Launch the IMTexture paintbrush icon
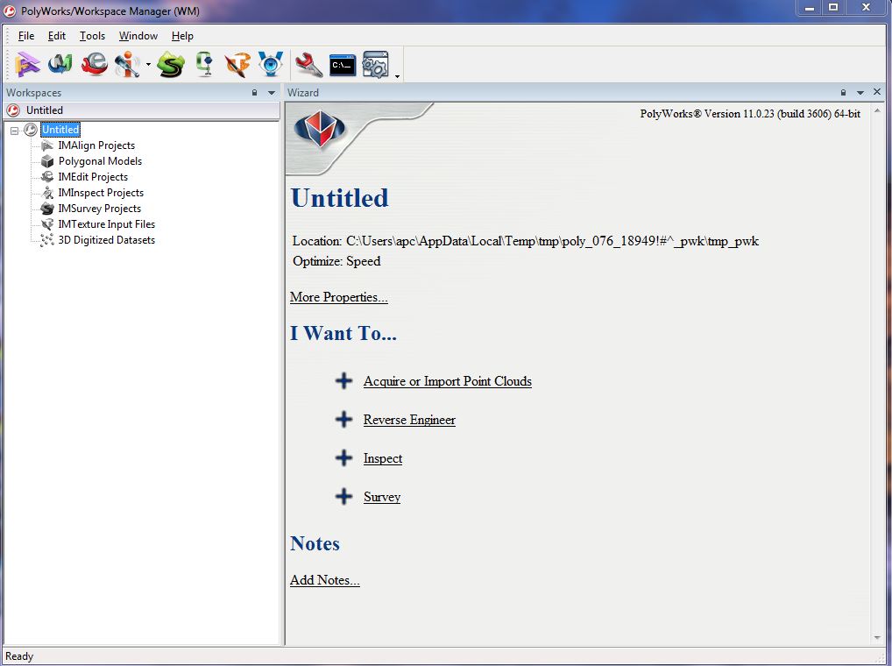Screen dimensions: 892x666 pyautogui.click(x=237, y=64)
